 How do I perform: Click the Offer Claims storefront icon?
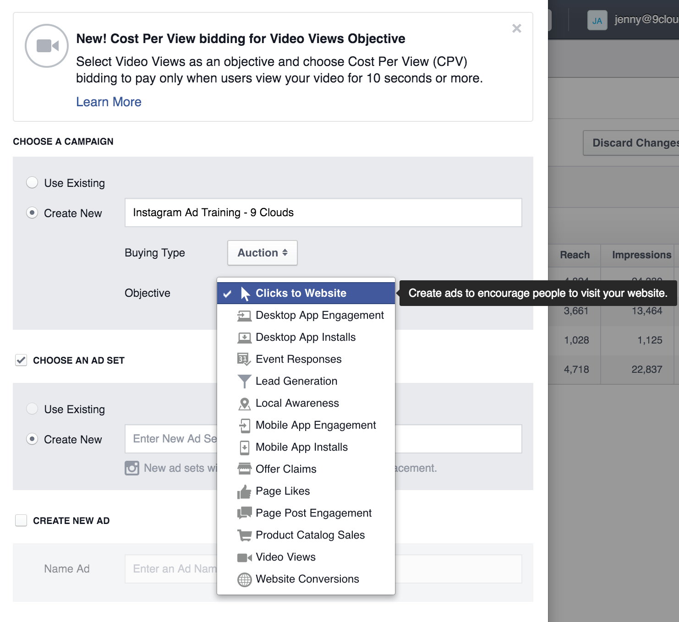[x=244, y=469]
